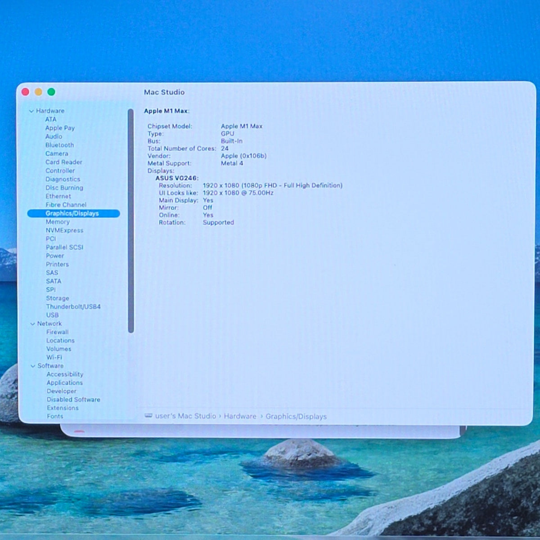Click the Total Number of Cores value 24
Screen dimensions: 540x540
point(225,148)
